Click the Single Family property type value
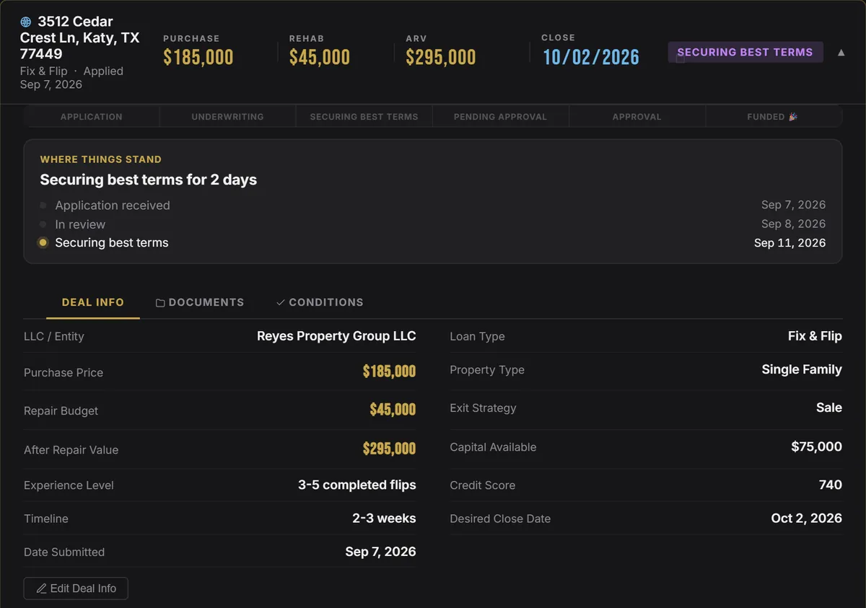The height and width of the screenshot is (608, 866). click(802, 369)
